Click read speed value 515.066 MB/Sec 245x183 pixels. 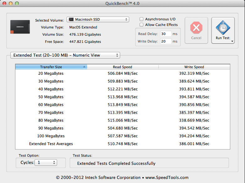pos(123,120)
